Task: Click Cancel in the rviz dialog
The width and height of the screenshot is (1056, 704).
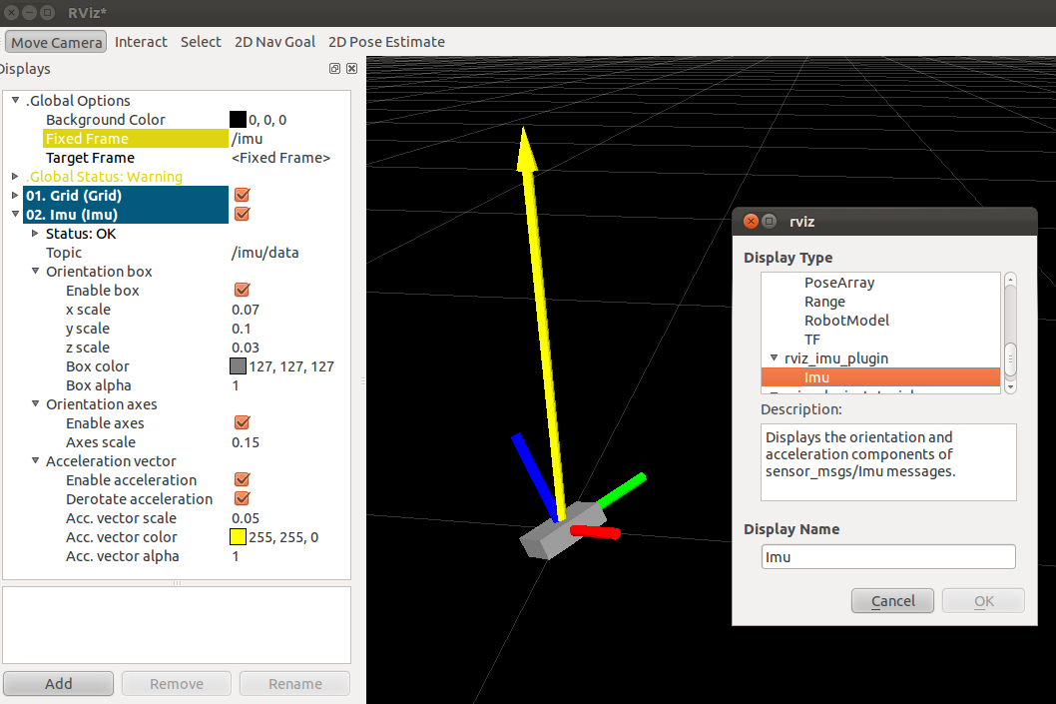Action: 892,601
